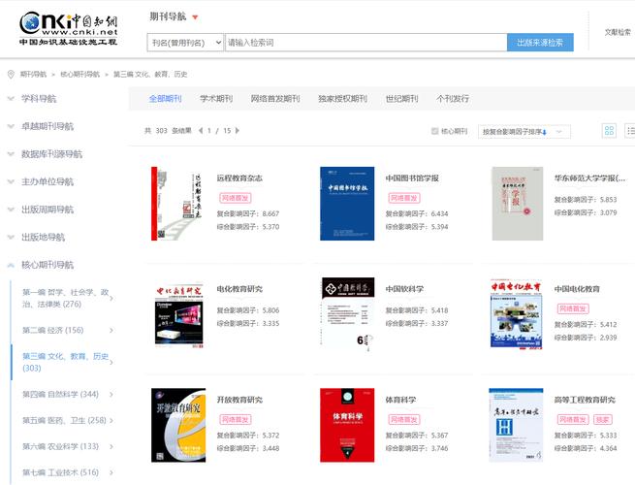Open the 中国电化教育 cover thumbnail
635x485 pixels.
[517, 313]
